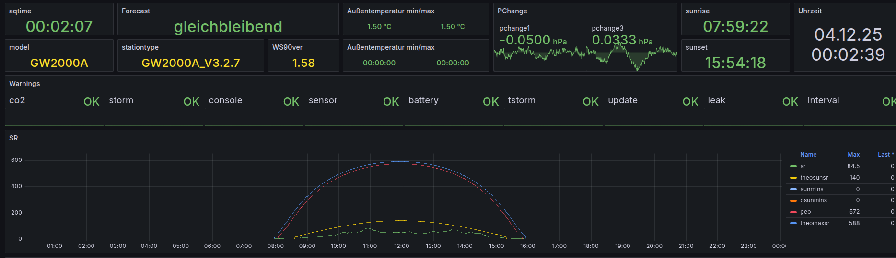The width and height of the screenshot is (896, 258).
Task: Click the PChange sparkline graph
Action: (x=585, y=56)
